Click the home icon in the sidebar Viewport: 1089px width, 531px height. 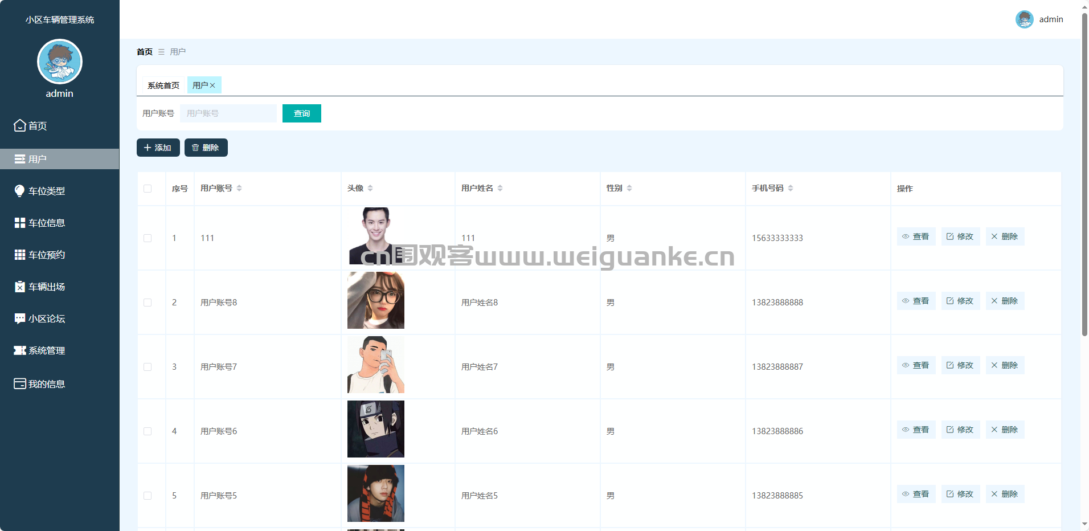20,125
